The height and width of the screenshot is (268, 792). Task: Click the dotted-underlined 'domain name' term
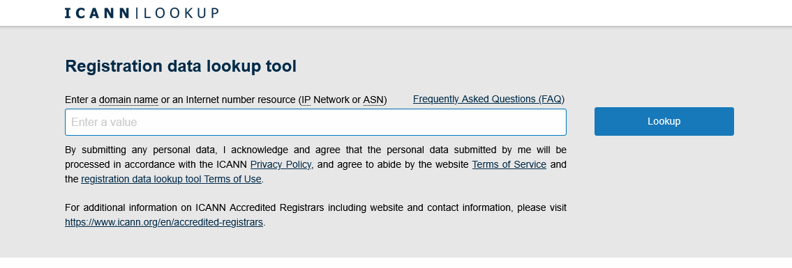129,100
